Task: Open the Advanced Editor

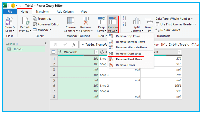Action: [x=46, y=24]
